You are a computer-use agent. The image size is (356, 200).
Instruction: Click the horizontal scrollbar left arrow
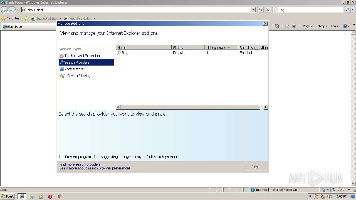118,107
